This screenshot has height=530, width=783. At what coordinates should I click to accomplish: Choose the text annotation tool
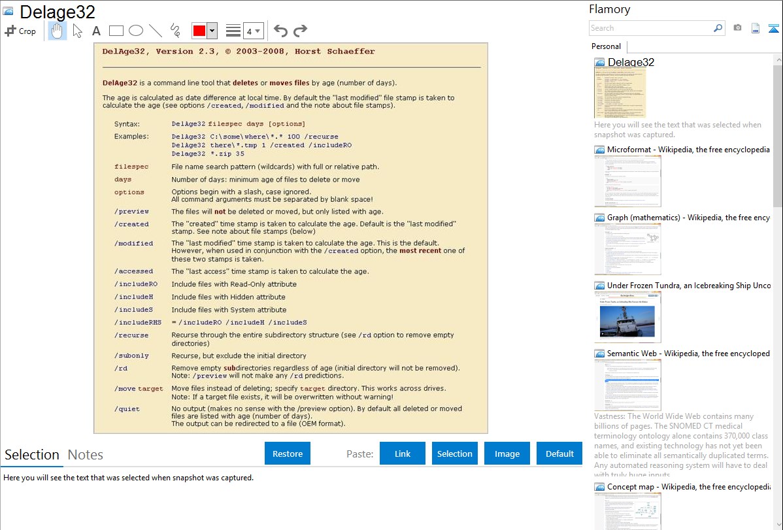[x=96, y=31]
